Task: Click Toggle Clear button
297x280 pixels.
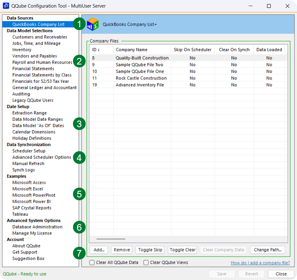Action: pyautogui.click(x=182, y=250)
